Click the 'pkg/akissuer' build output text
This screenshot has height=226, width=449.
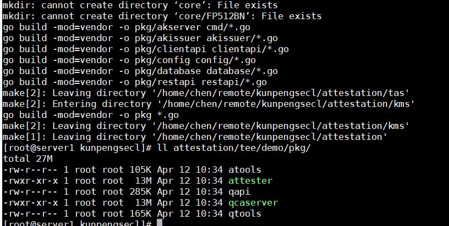(168, 38)
